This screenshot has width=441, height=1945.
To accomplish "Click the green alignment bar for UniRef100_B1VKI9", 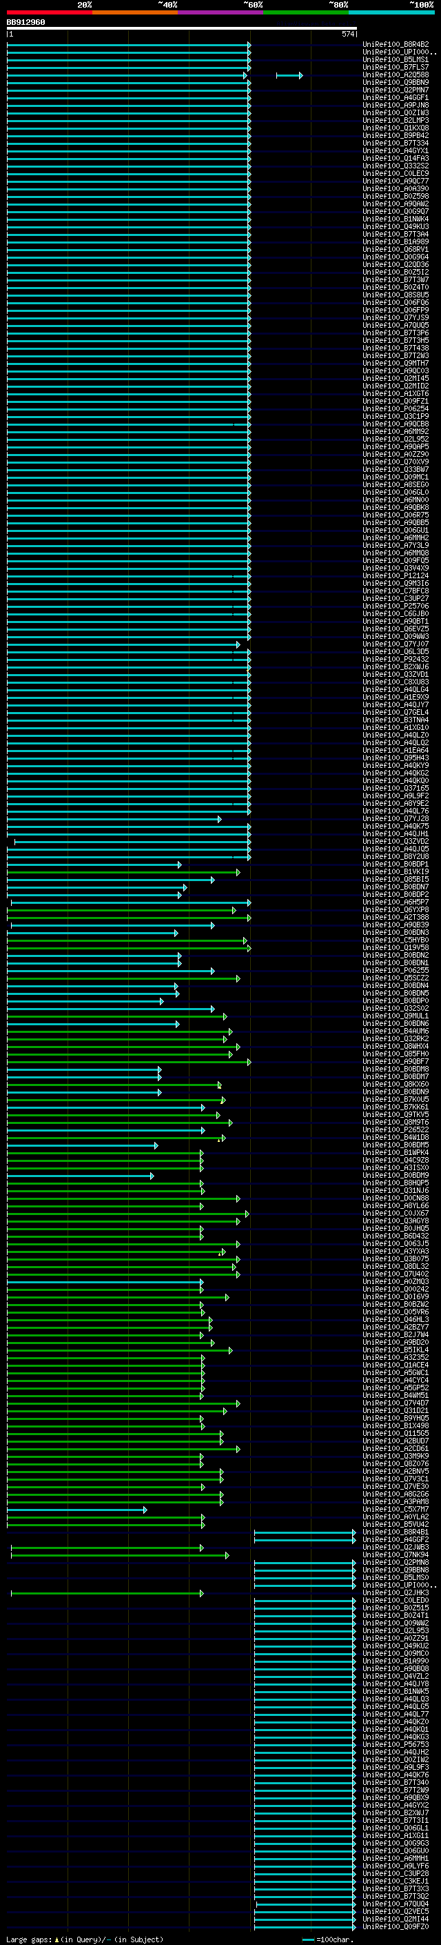I will pyautogui.click(x=123, y=872).
